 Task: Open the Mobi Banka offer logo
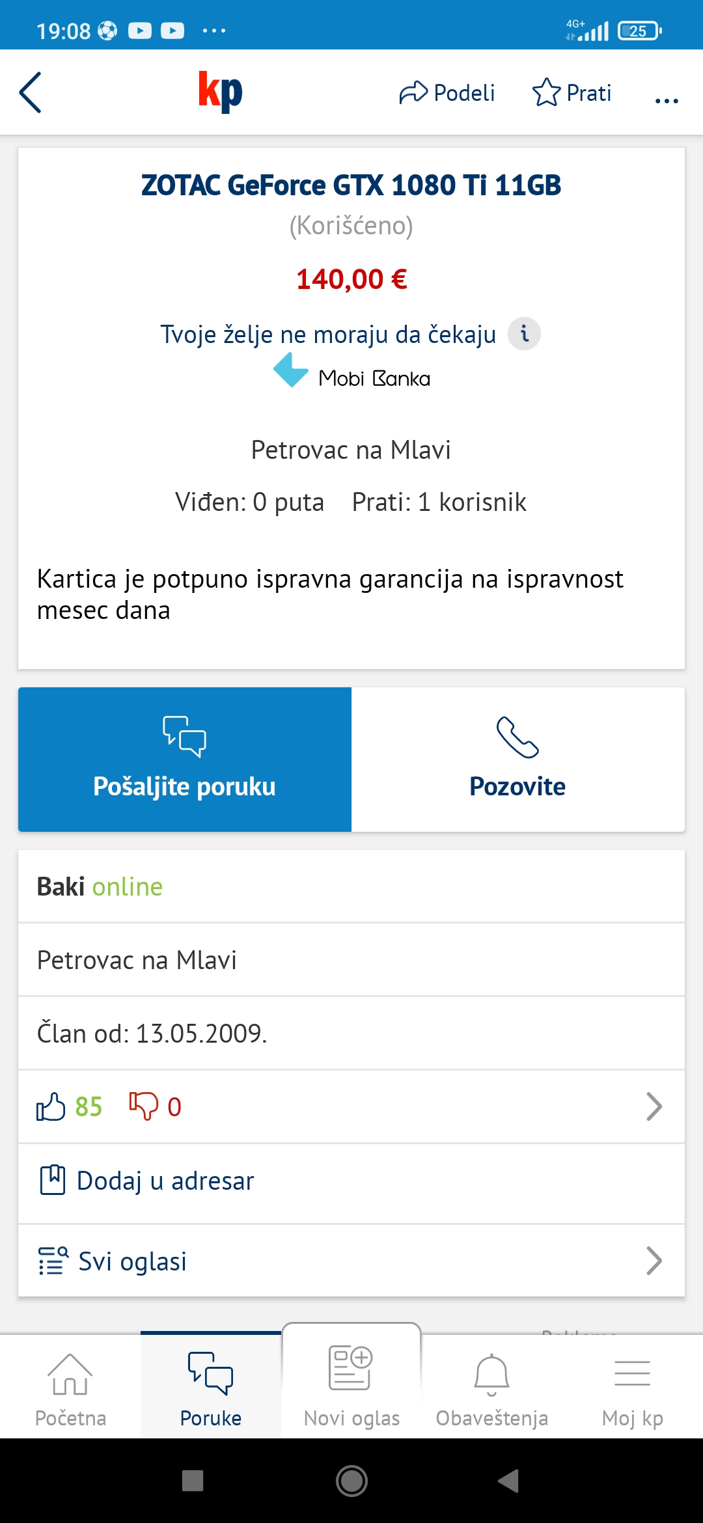tap(351, 372)
